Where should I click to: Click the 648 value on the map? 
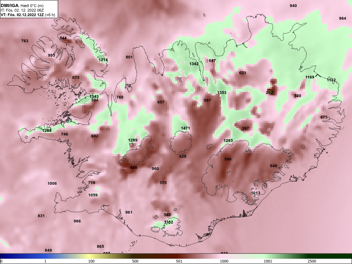click(x=274, y=166)
